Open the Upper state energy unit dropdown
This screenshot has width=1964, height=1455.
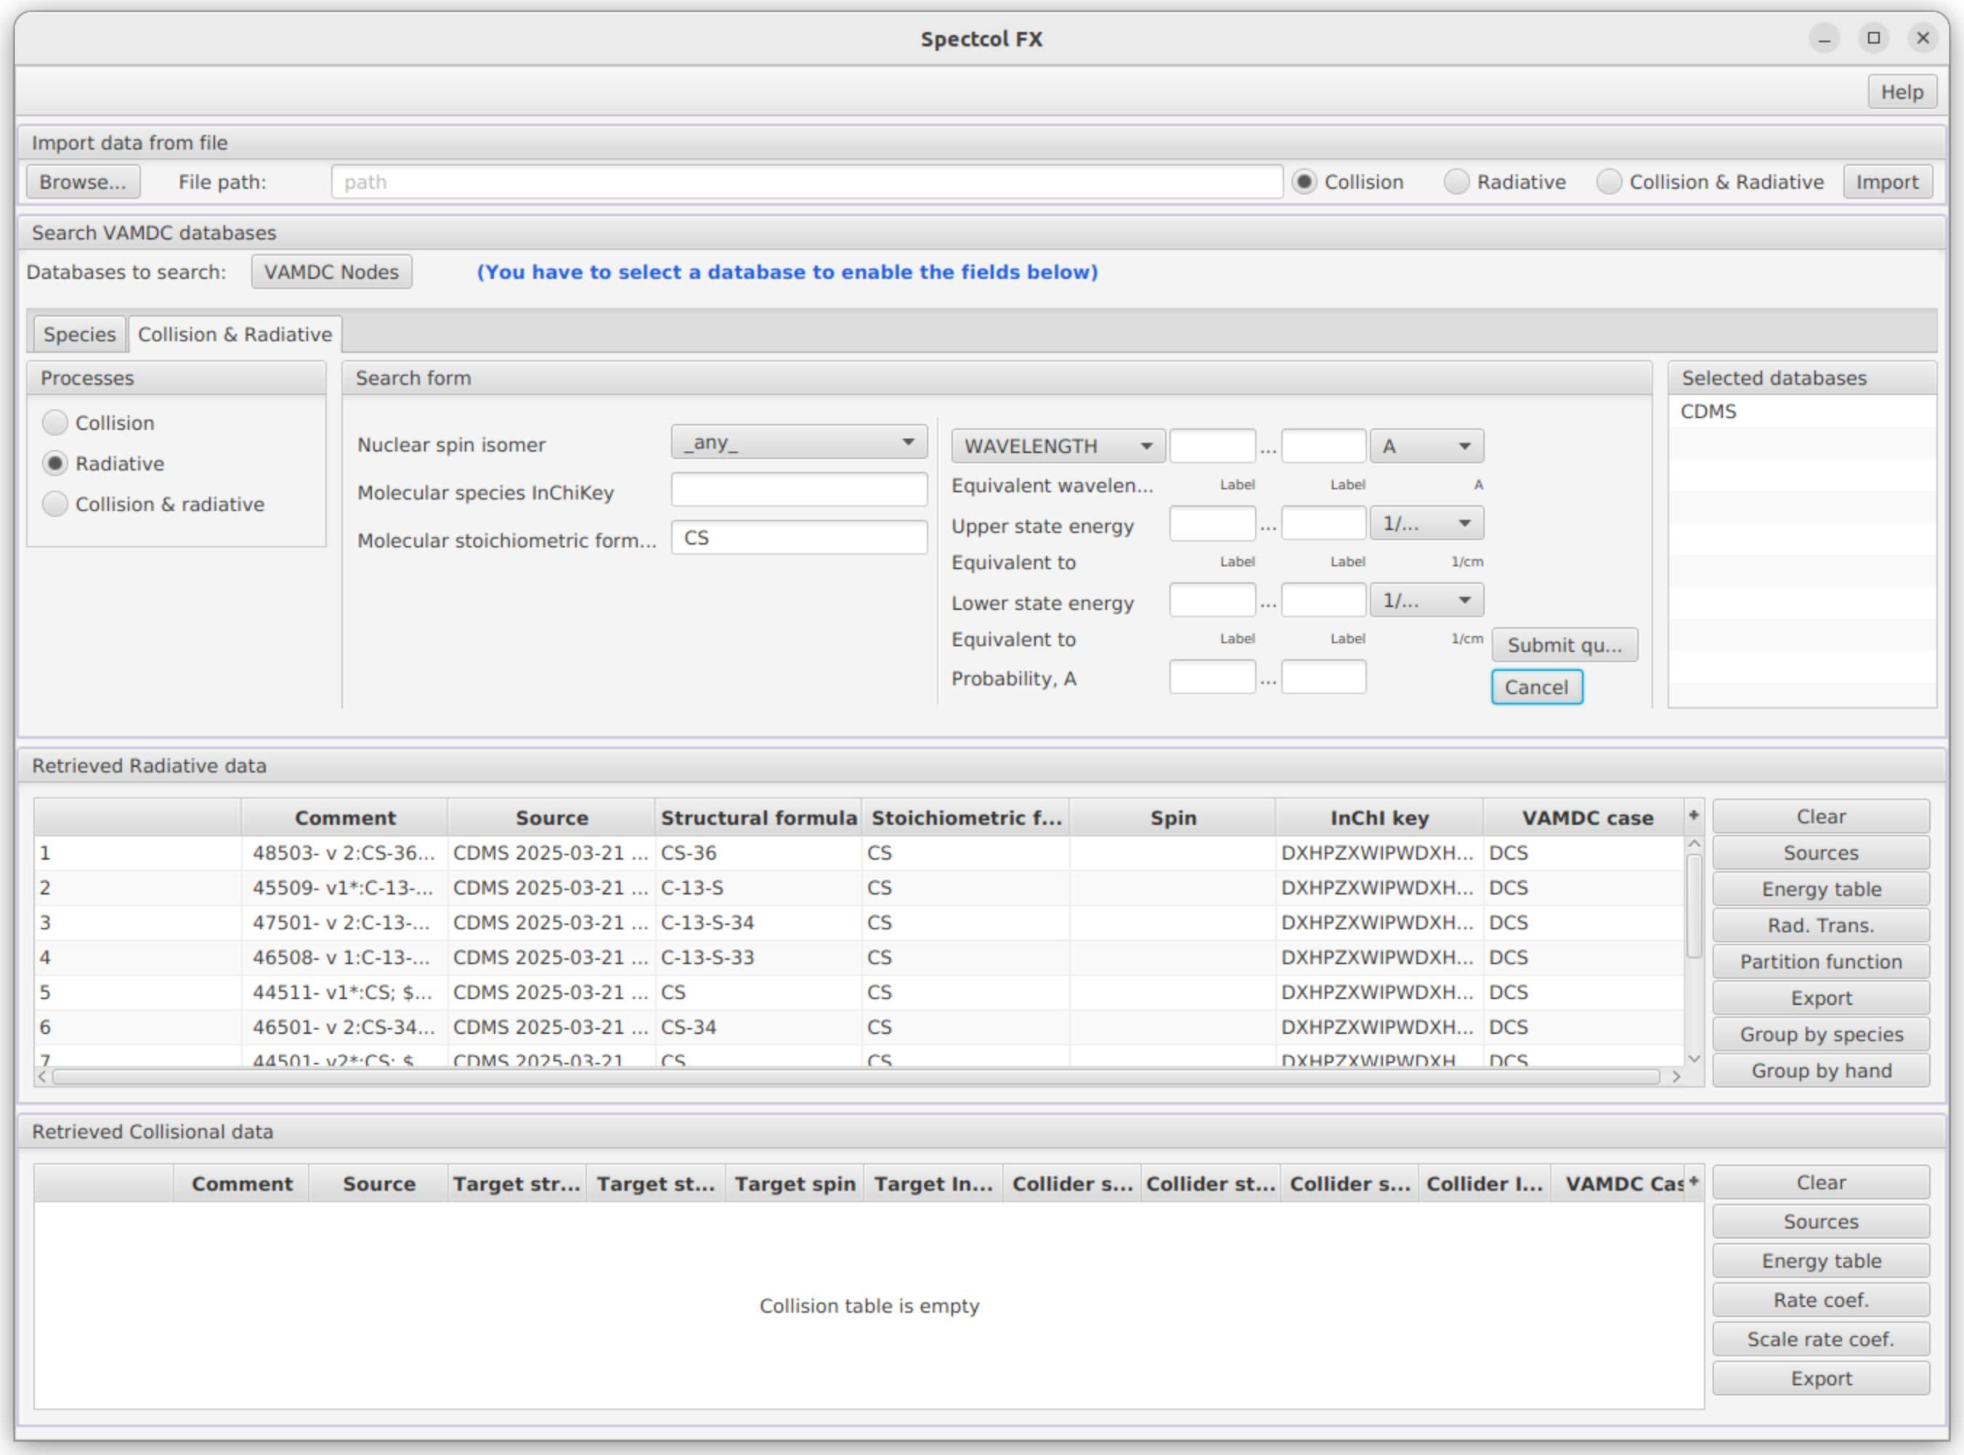click(1426, 523)
